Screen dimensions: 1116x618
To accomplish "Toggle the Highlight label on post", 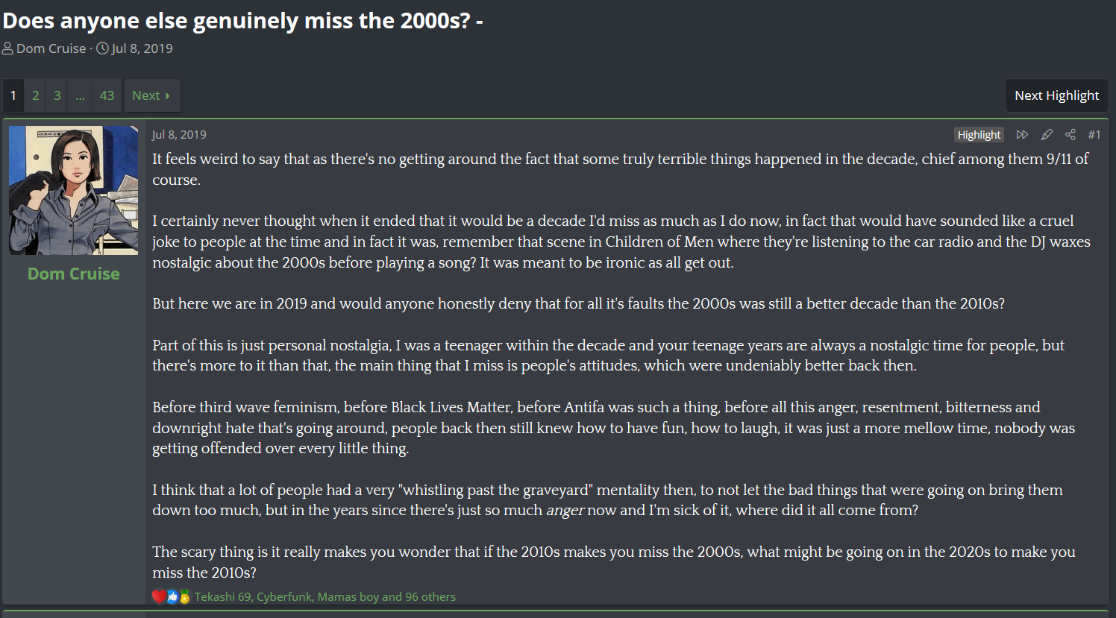I will tap(979, 134).
